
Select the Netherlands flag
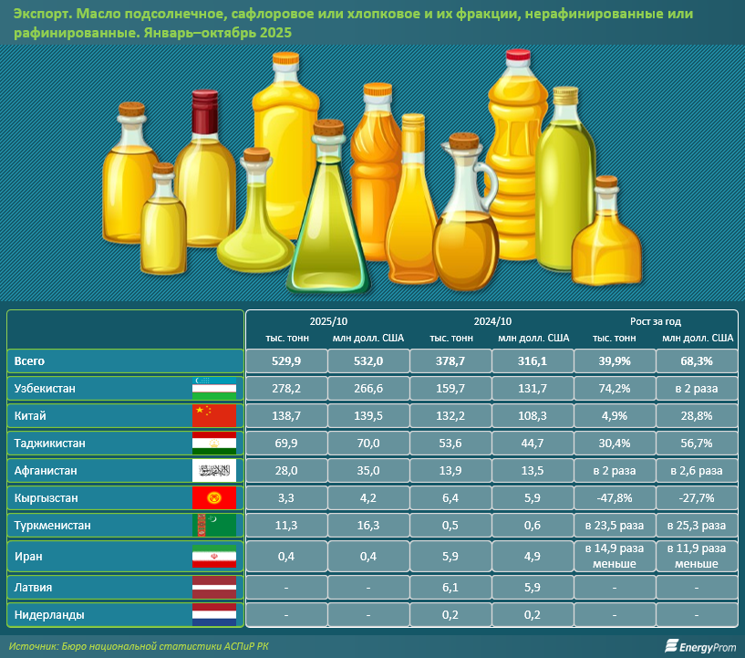pyautogui.click(x=214, y=615)
